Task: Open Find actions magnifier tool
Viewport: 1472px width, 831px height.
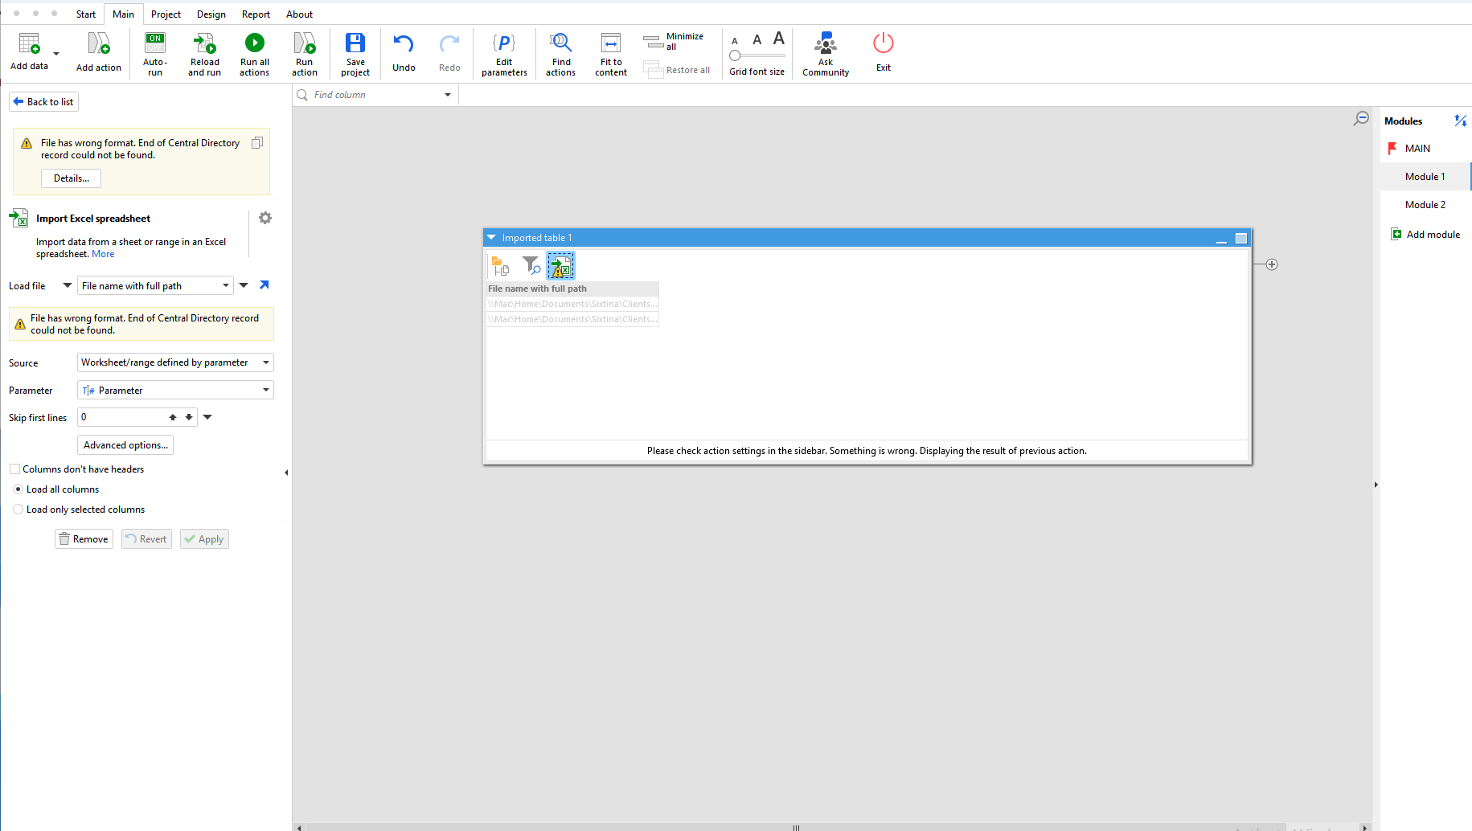Action: (560, 43)
